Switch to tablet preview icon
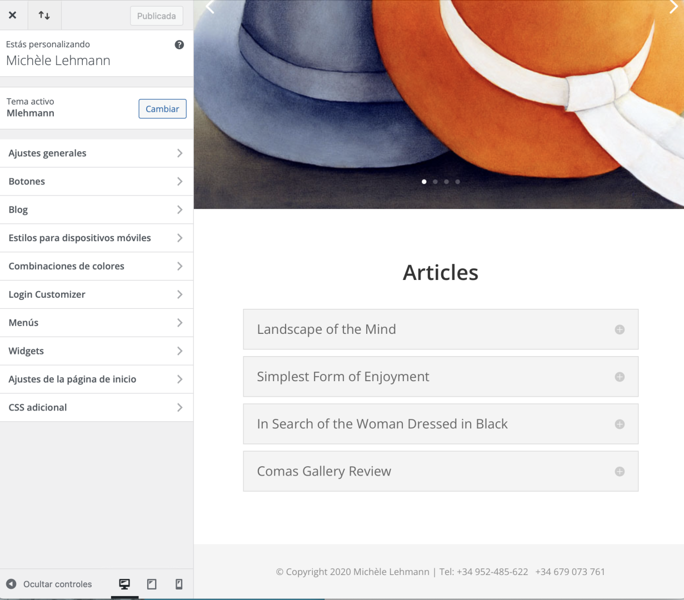 tap(152, 584)
